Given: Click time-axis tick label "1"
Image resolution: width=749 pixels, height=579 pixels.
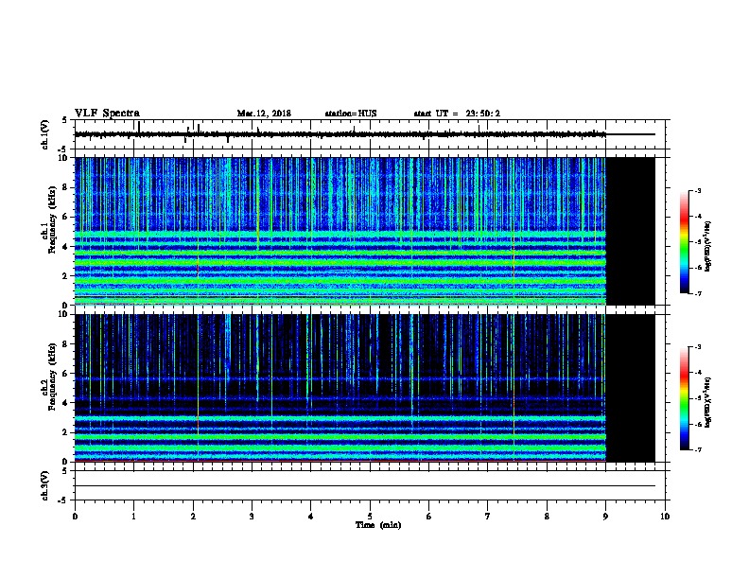Looking at the screenshot, I should [133, 517].
